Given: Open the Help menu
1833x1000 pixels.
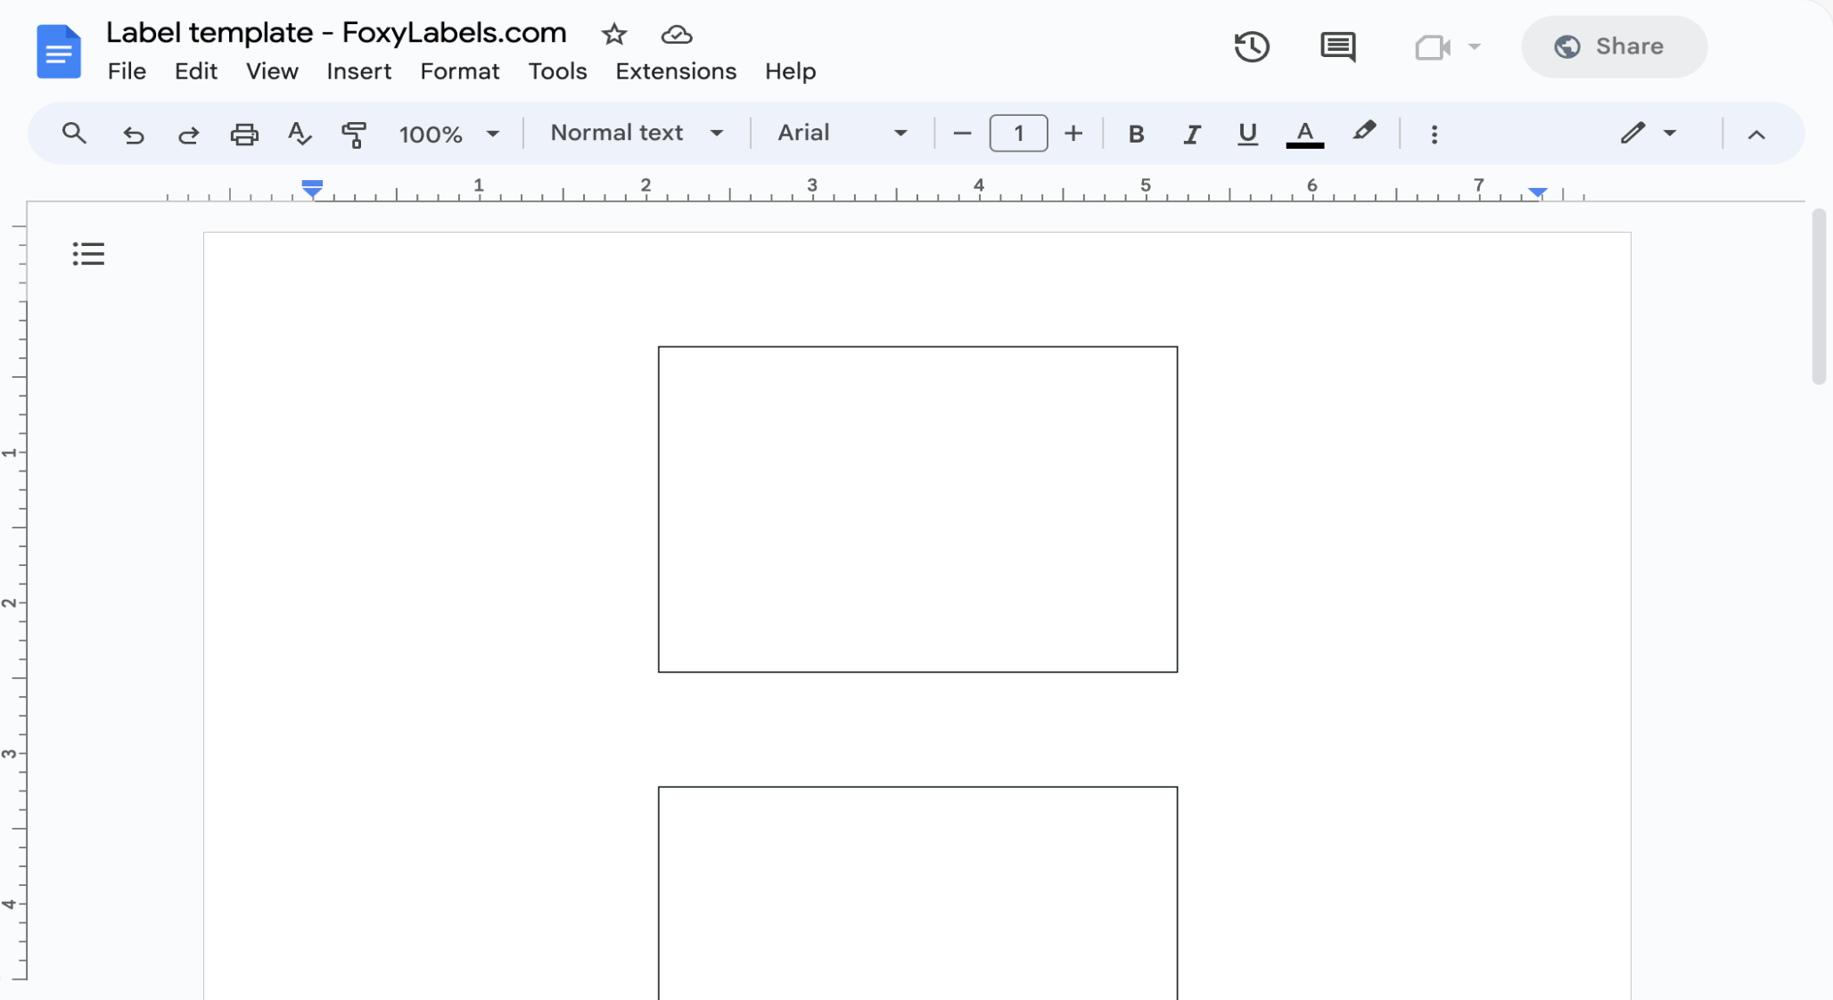Looking at the screenshot, I should point(790,71).
